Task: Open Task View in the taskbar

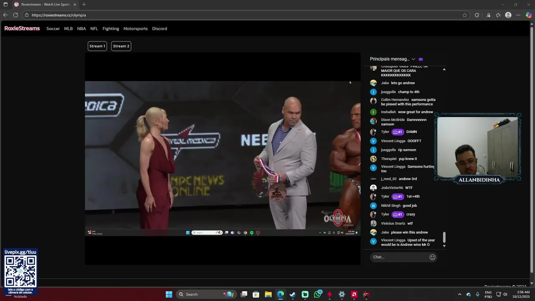Action: pos(244,294)
